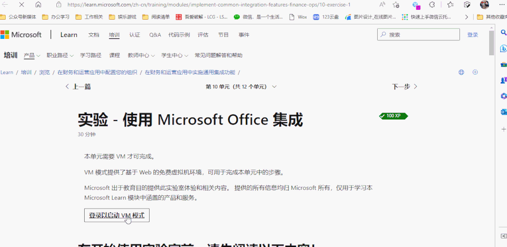
Task: Open 常见问题解答和帮助 link
Action: (219, 55)
